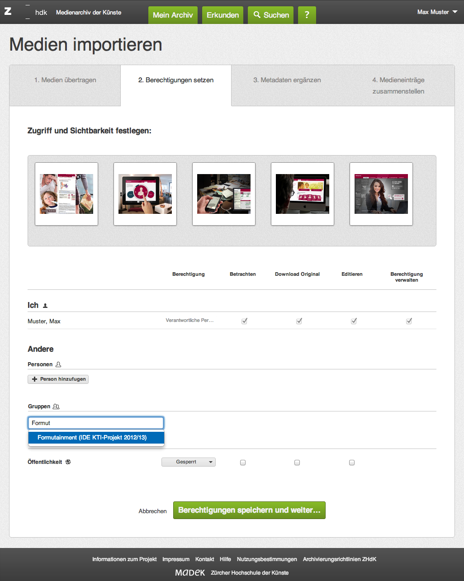Open the Gesperrt permission dropdown
This screenshot has width=464, height=581.
189,462
